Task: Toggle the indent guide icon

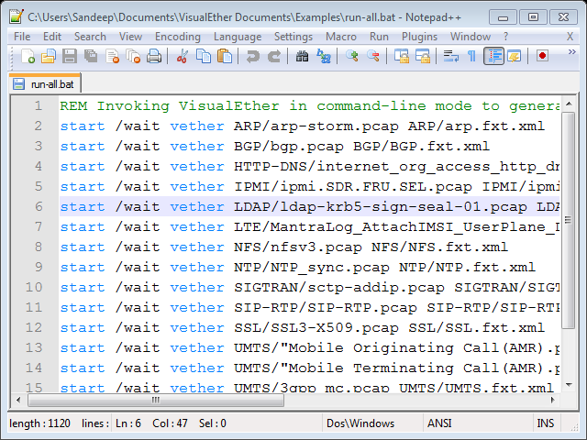Action: point(493,56)
